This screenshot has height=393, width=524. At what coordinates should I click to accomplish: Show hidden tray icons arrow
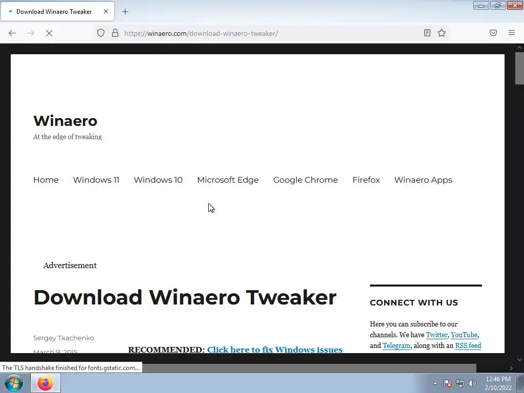tap(435, 383)
